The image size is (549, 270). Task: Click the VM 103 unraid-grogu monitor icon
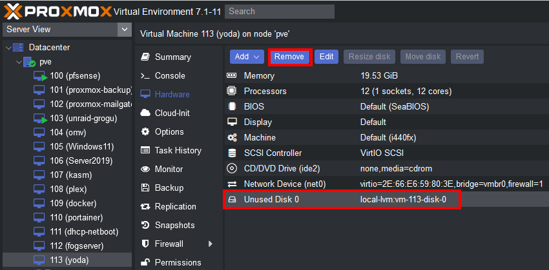[40, 119]
